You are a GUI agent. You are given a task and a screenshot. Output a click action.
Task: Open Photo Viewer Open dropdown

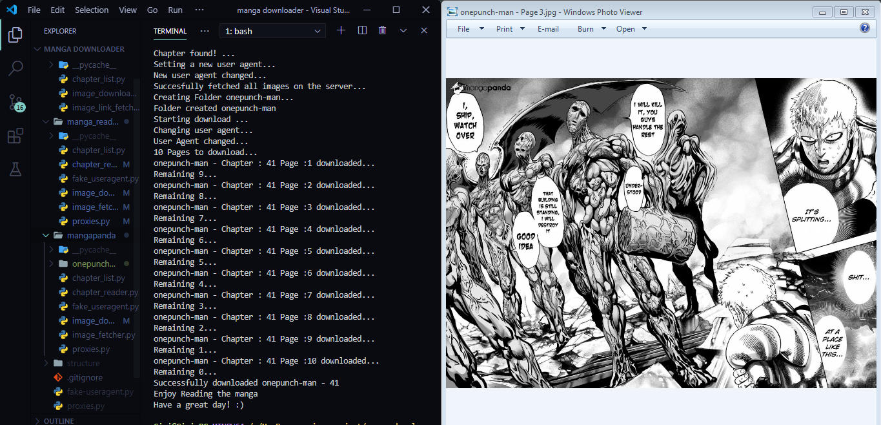[x=631, y=29]
